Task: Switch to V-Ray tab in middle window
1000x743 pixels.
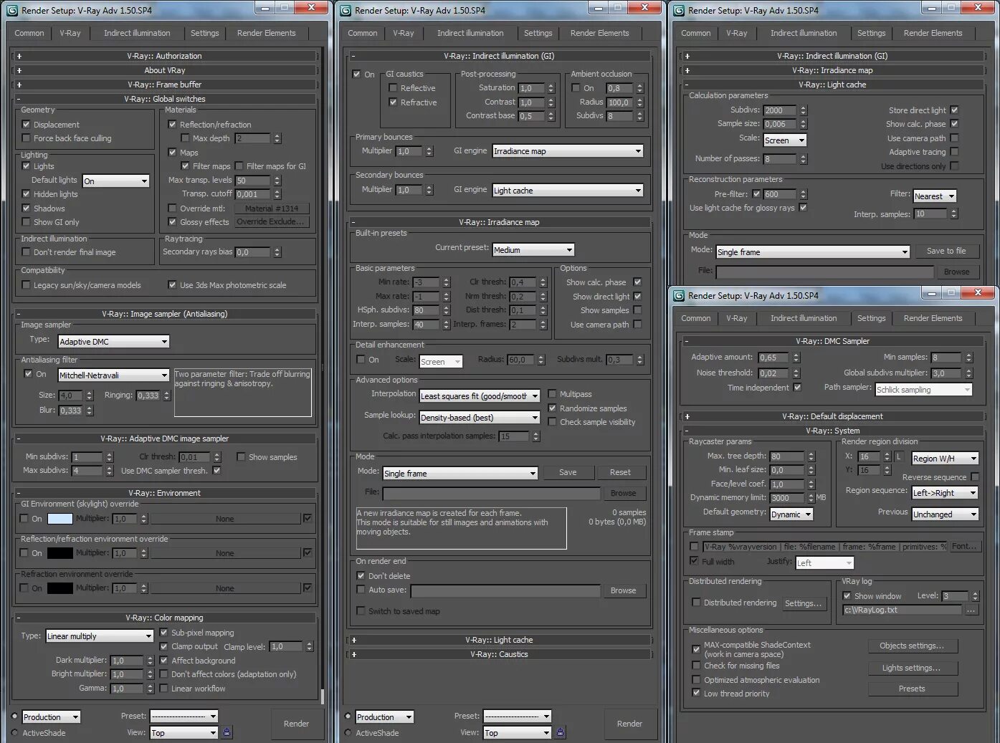Action: 404,33
